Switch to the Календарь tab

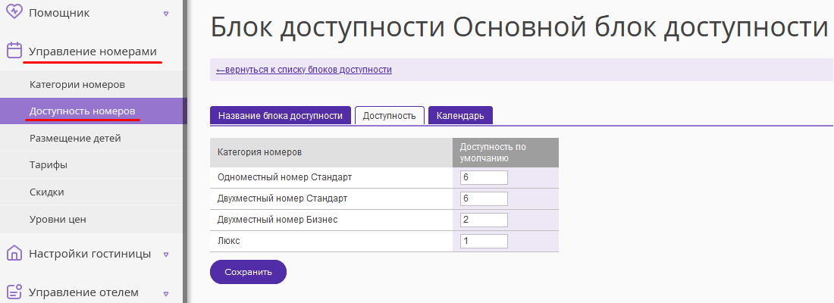[x=460, y=115]
